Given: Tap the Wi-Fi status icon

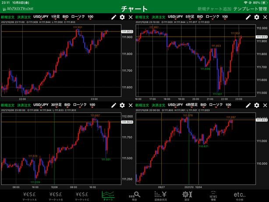Looking at the screenshot, I should (x=245, y=3).
